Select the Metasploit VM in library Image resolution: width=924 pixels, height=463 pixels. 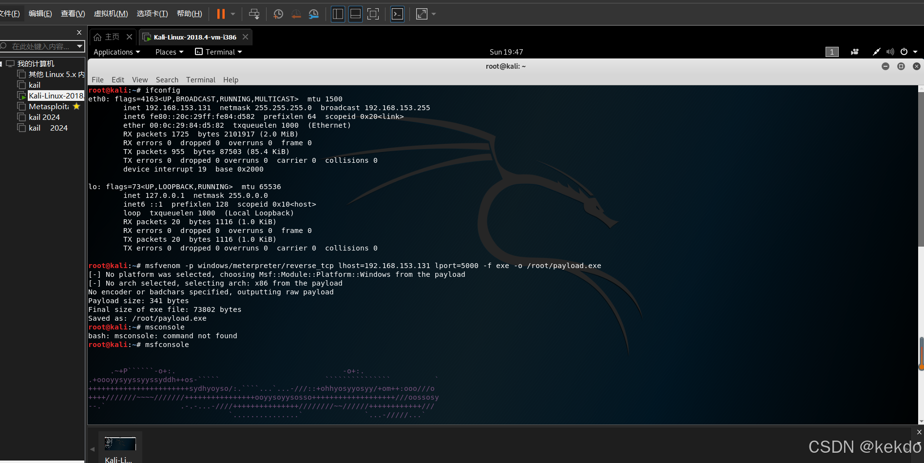click(43, 107)
